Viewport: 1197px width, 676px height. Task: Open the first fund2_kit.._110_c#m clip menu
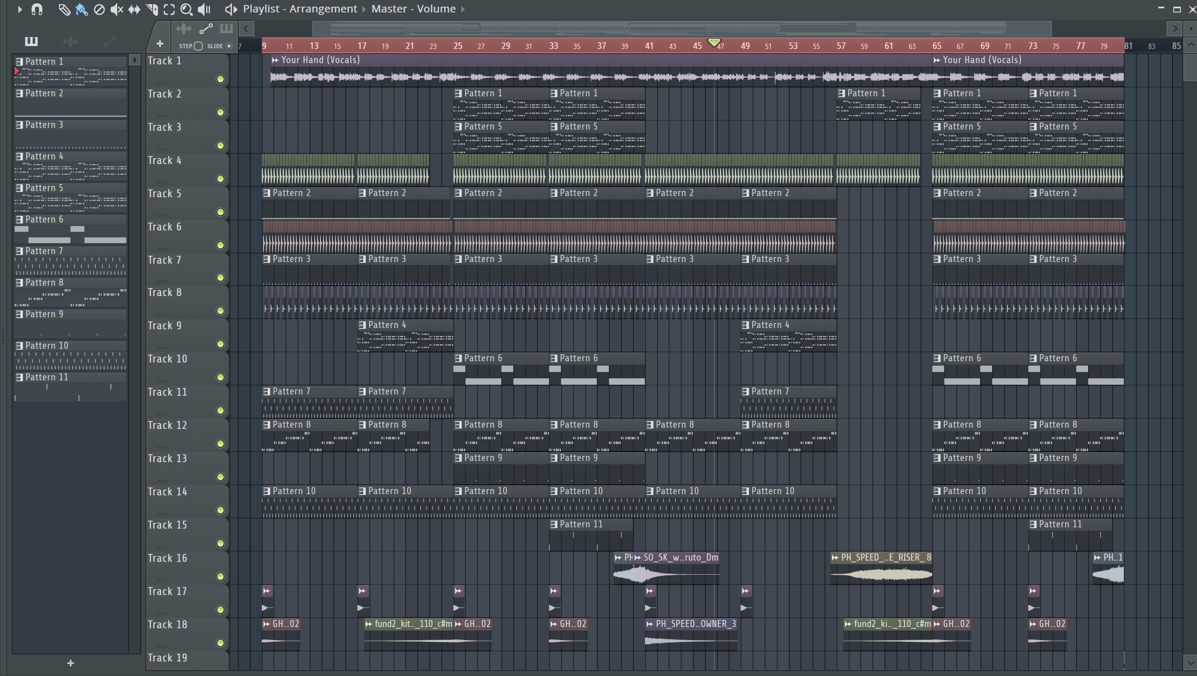(369, 624)
